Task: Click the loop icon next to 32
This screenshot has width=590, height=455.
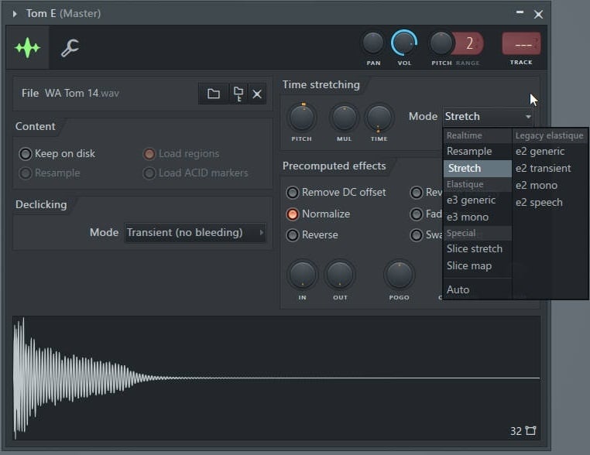Action: tap(530, 430)
